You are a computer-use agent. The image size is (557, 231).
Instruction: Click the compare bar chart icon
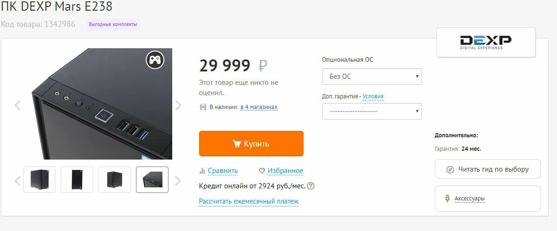[x=202, y=171]
